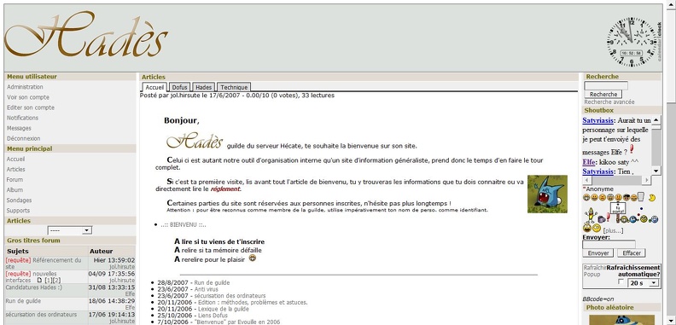Screen dimensions: 676x325
Task: Open the règlement link in article
Action: point(225,189)
